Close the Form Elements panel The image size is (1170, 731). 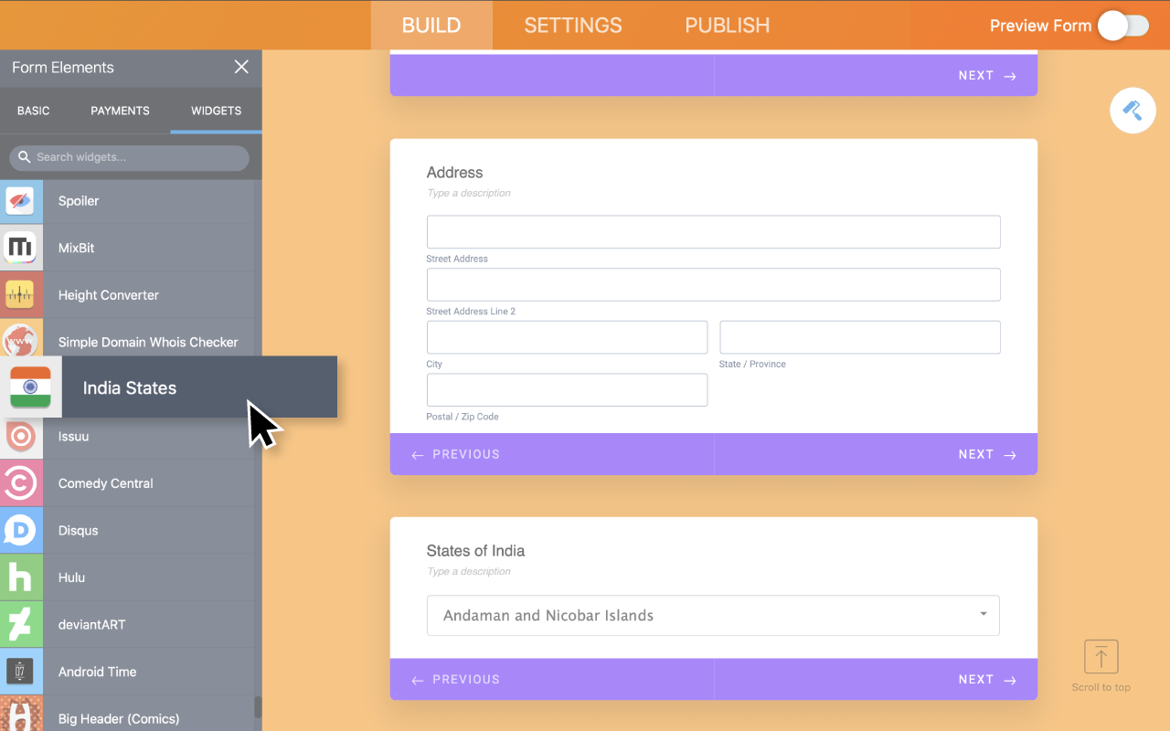click(x=241, y=67)
